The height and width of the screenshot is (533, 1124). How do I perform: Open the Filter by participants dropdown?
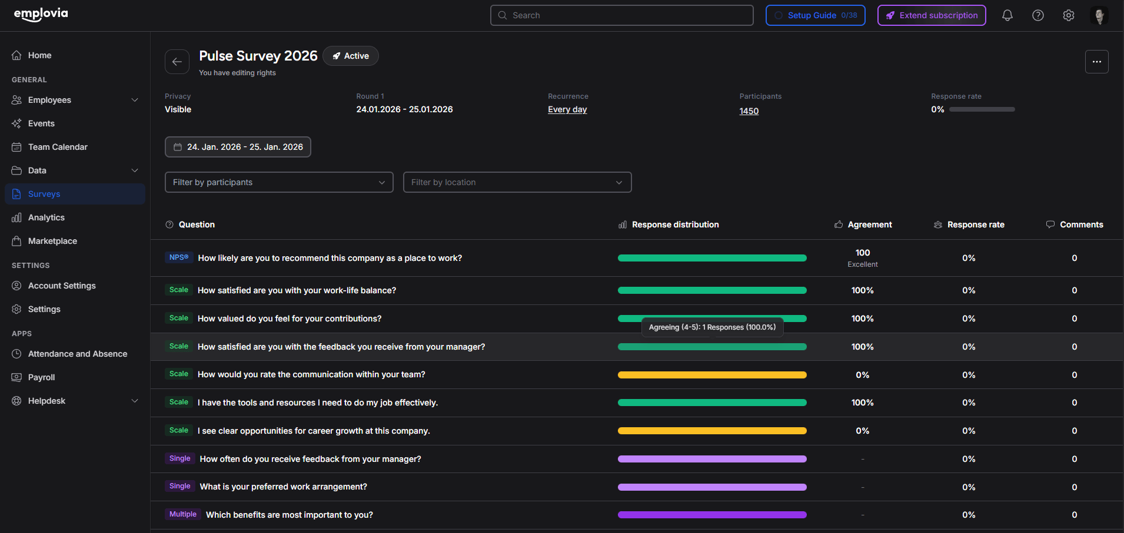pyautogui.click(x=279, y=182)
